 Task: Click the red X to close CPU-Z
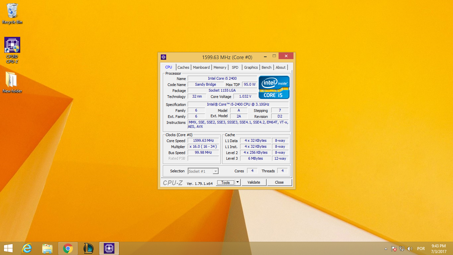[x=286, y=56]
